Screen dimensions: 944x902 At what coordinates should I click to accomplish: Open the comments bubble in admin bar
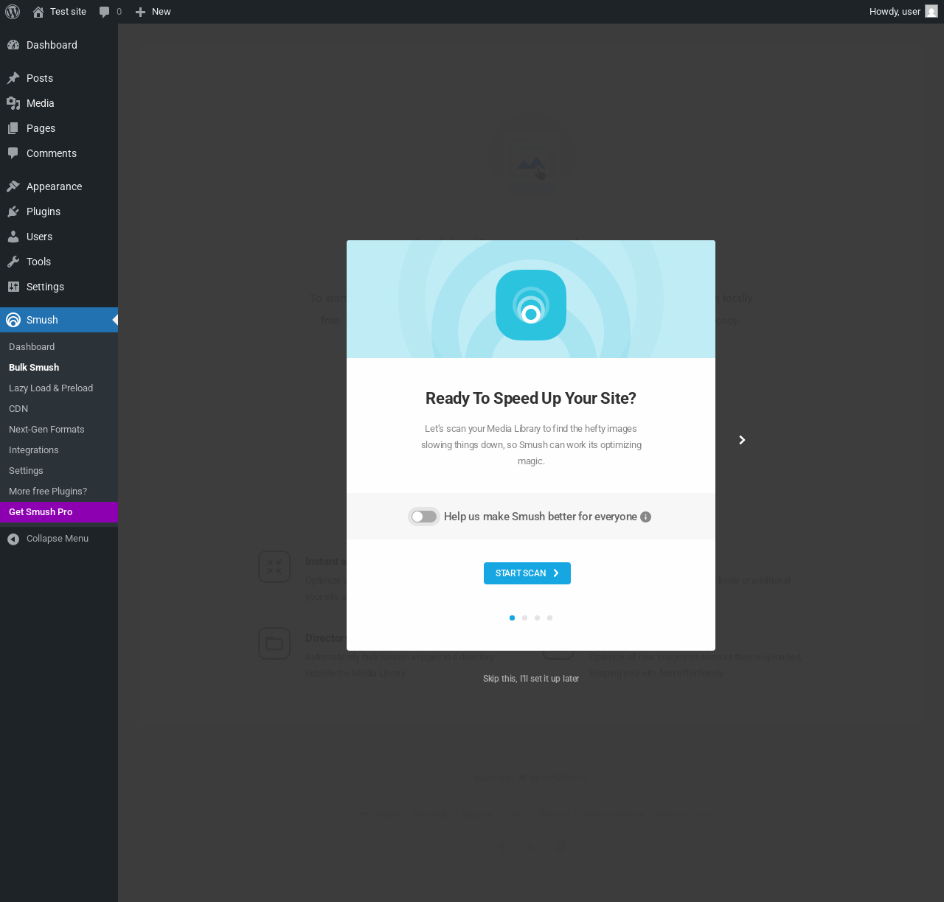pos(110,12)
